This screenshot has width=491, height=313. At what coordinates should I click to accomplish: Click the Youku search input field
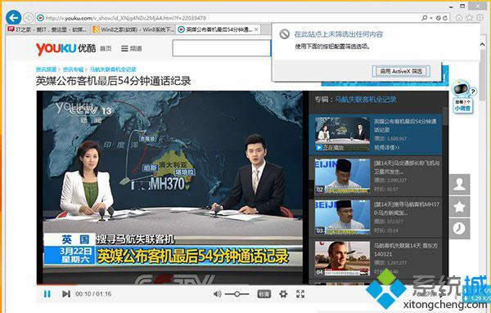tap(222, 48)
